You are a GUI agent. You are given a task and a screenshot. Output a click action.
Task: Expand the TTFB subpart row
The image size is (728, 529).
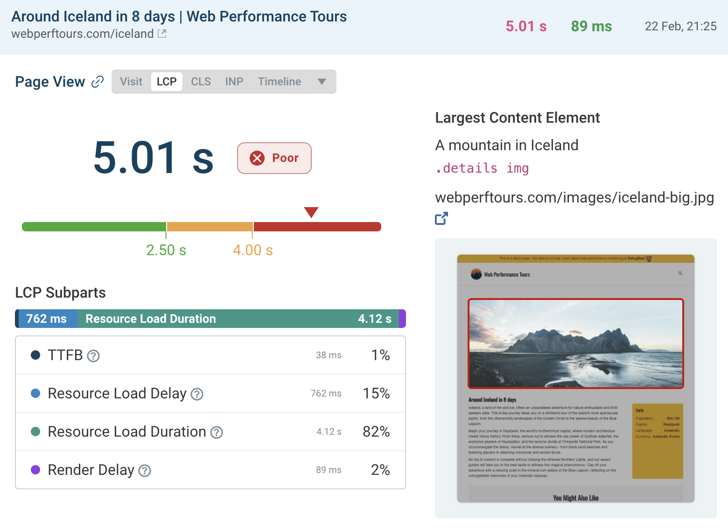pos(210,355)
